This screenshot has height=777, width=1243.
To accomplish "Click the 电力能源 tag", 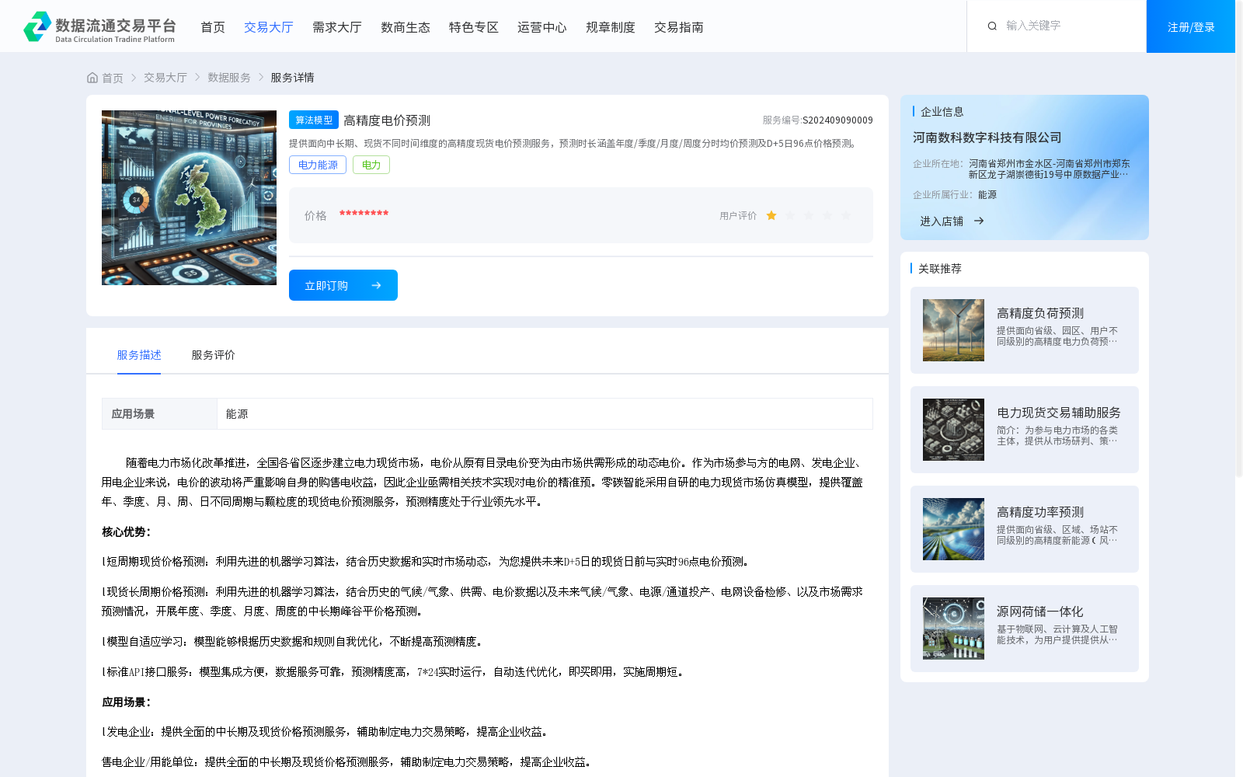I will (x=318, y=165).
